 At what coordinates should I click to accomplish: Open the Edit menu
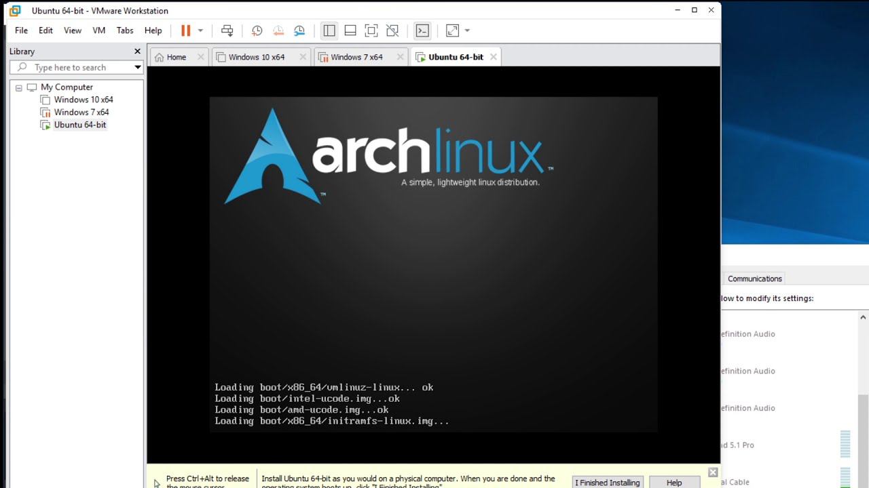[x=45, y=30]
